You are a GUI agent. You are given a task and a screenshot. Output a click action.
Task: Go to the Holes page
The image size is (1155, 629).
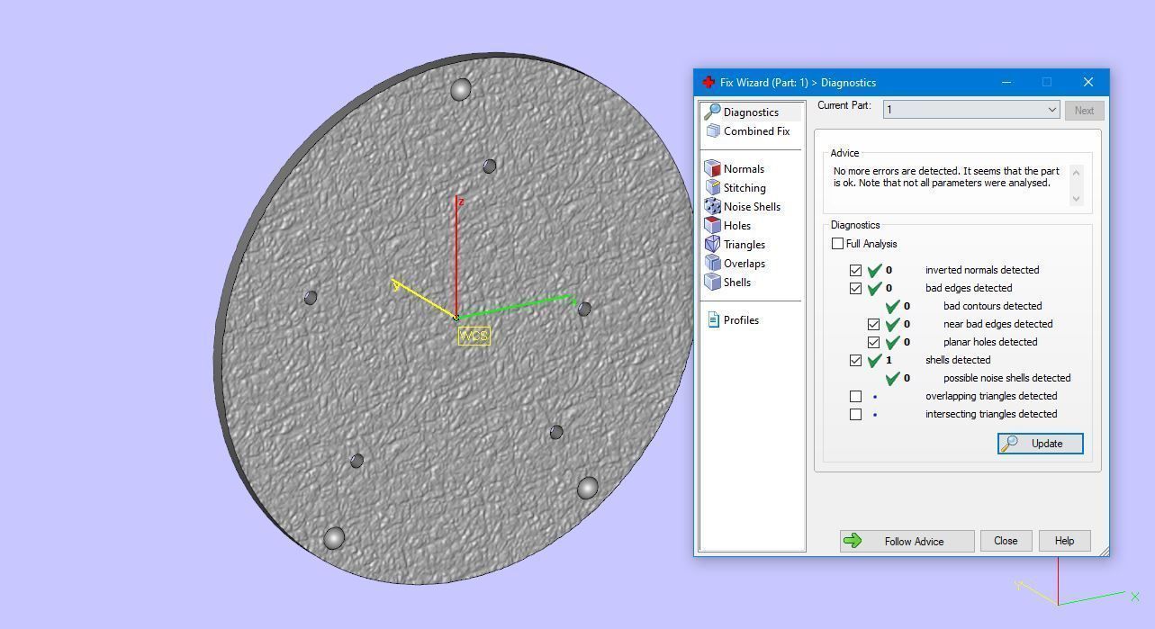[x=736, y=226]
